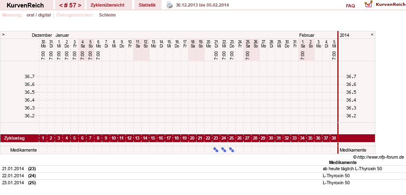Click 'L-Thyroxin 50' note for day 25
The width and height of the screenshot is (406, 195).
coord(336,183)
